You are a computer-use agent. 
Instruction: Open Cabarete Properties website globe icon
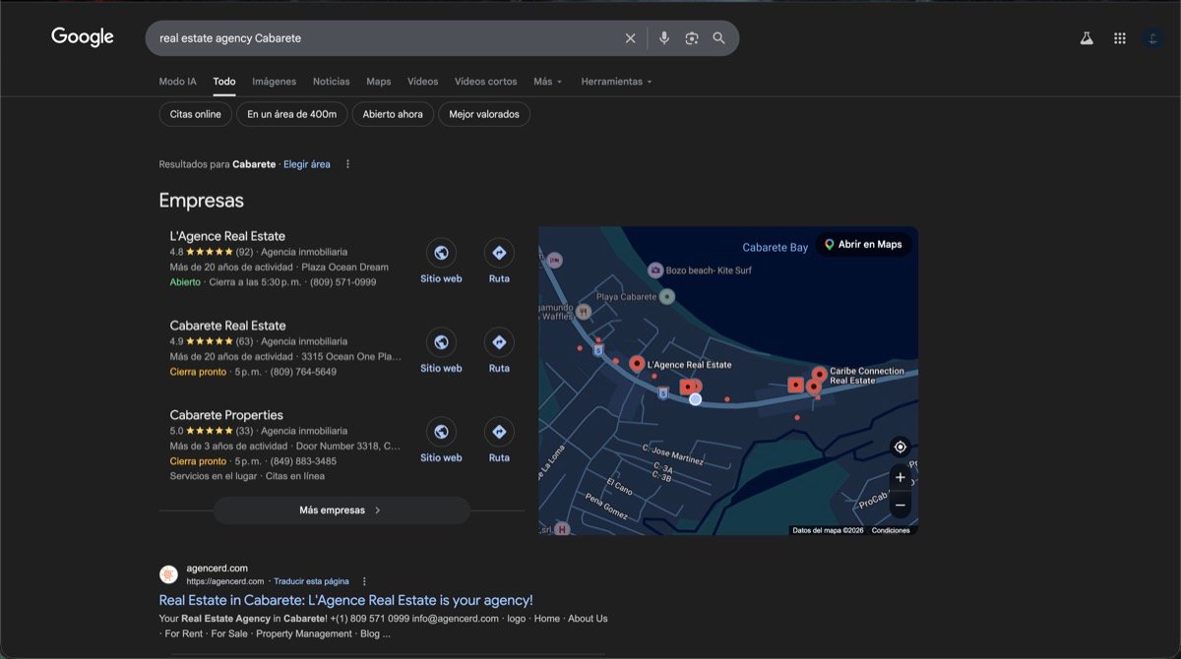click(441, 432)
